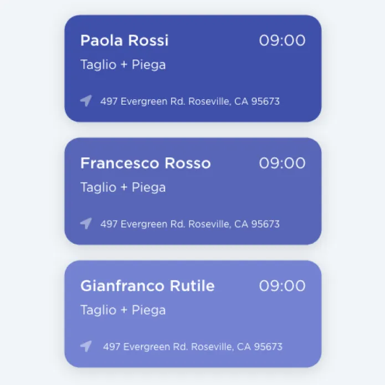Click the location arrow icon in Francesco Rosso's card
The width and height of the screenshot is (385, 385).
(86, 223)
